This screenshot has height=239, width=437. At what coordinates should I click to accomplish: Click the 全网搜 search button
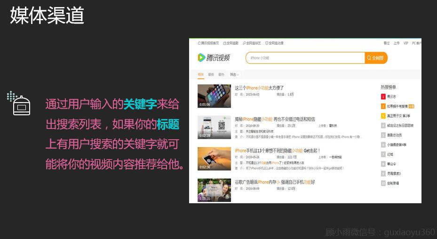pos(376,58)
